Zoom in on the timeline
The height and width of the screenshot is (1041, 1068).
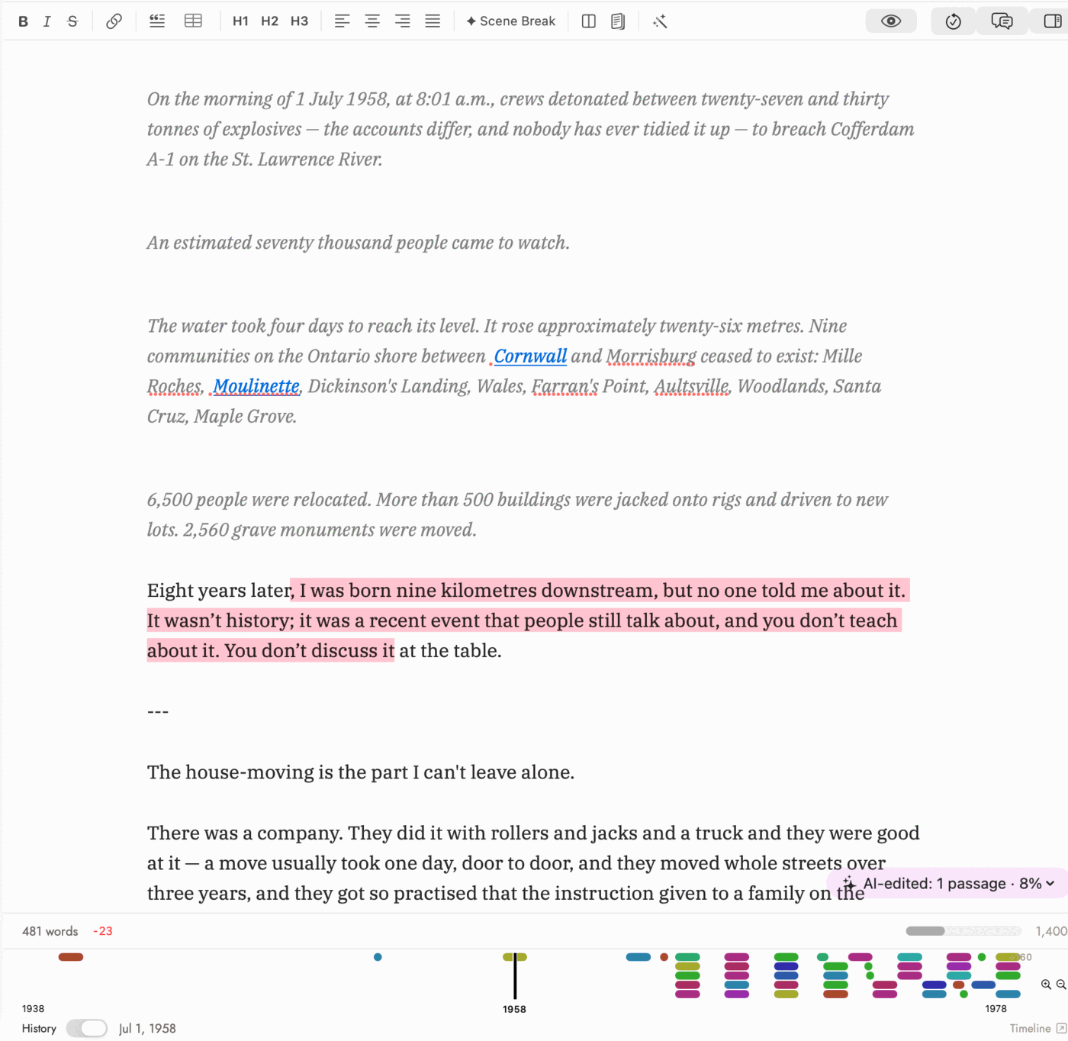click(x=1046, y=985)
